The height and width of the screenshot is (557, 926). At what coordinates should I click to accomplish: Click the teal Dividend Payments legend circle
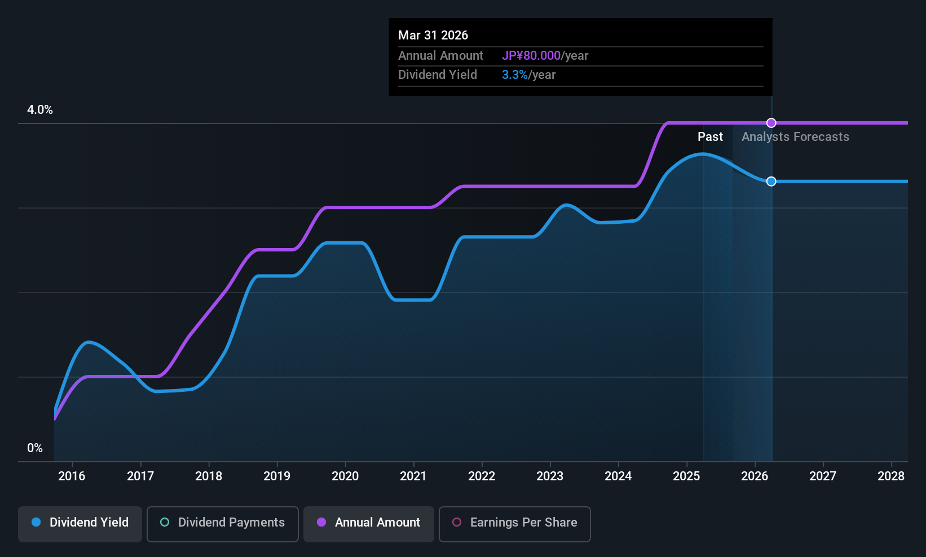pos(165,522)
